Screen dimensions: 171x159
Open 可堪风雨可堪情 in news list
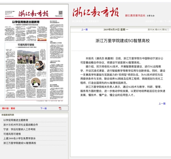(x=12, y=134)
